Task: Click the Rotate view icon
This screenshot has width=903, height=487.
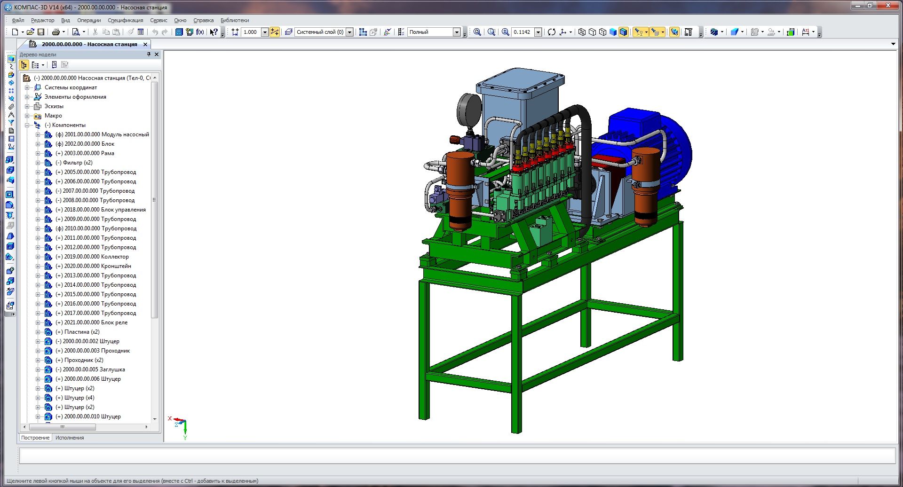Action: click(552, 32)
